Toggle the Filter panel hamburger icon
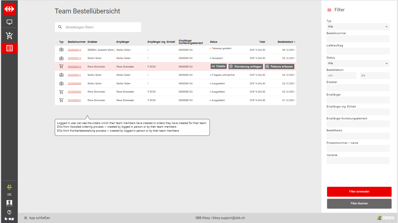Image resolution: width=398 pixels, height=223 pixels. pyautogui.click(x=329, y=10)
